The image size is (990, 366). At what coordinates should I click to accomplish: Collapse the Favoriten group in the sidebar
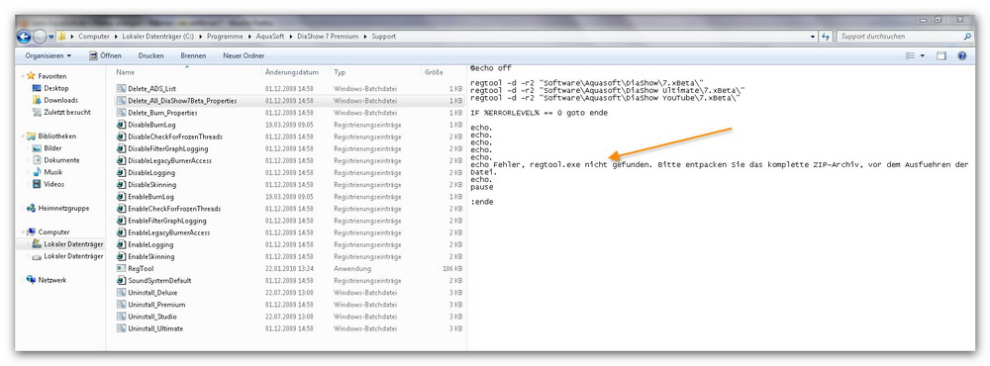24,76
